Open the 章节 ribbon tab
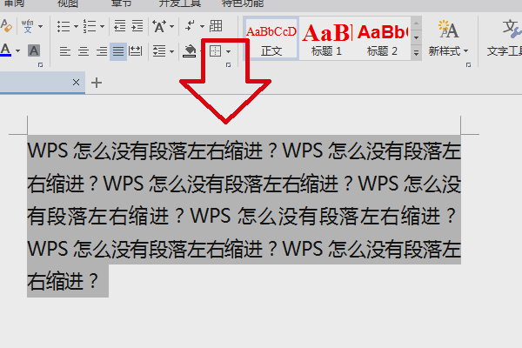Viewport: 522px width, 348px height. 121,3
